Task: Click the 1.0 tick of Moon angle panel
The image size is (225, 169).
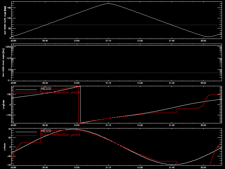Action: [x=9, y=70]
